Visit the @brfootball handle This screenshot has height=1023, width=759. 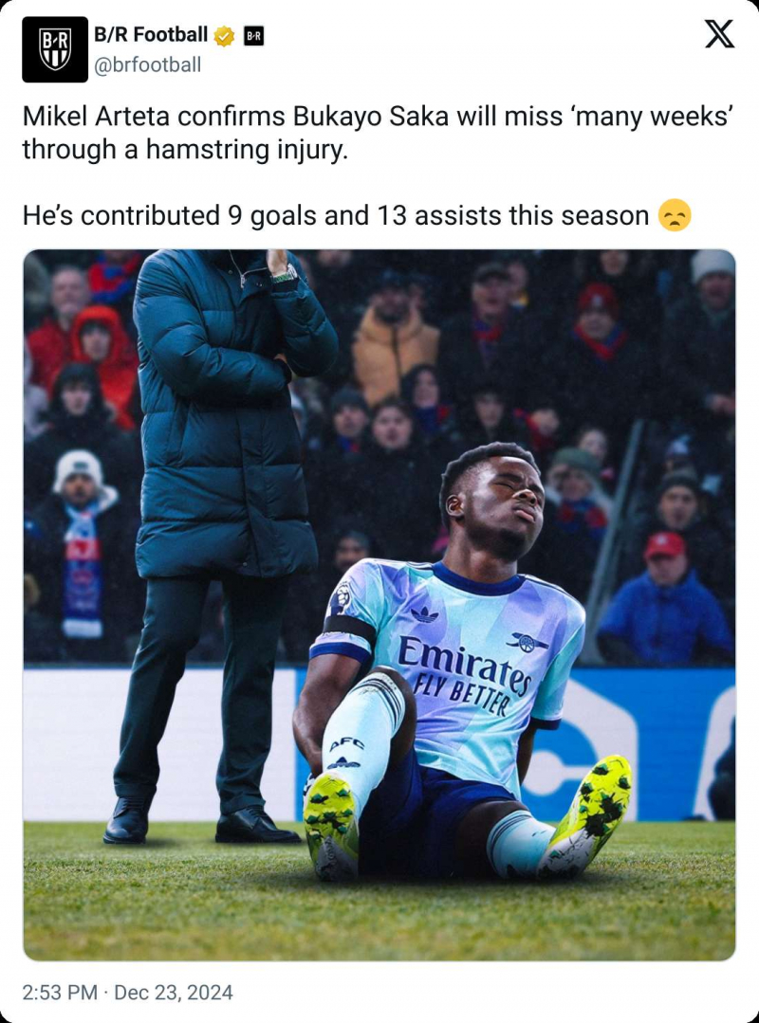click(x=147, y=65)
